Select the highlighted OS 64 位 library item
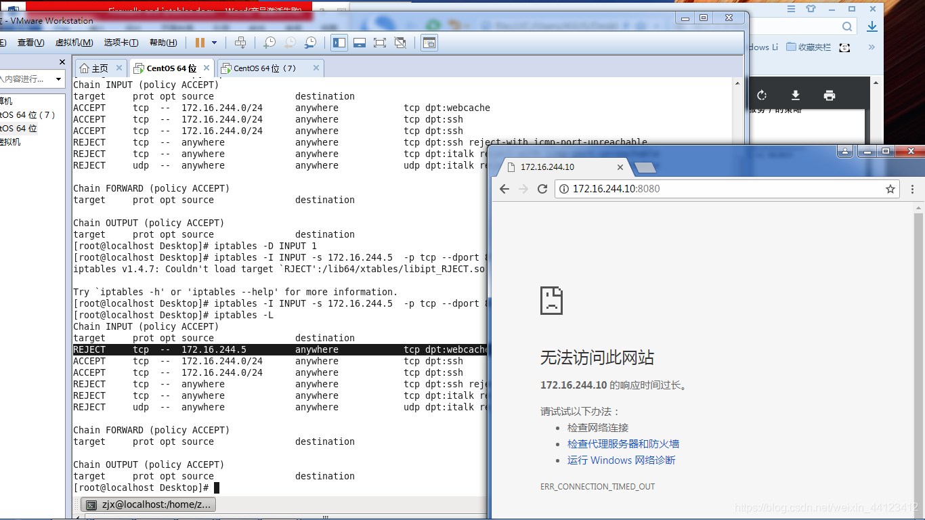The width and height of the screenshot is (925, 520). coord(19,128)
